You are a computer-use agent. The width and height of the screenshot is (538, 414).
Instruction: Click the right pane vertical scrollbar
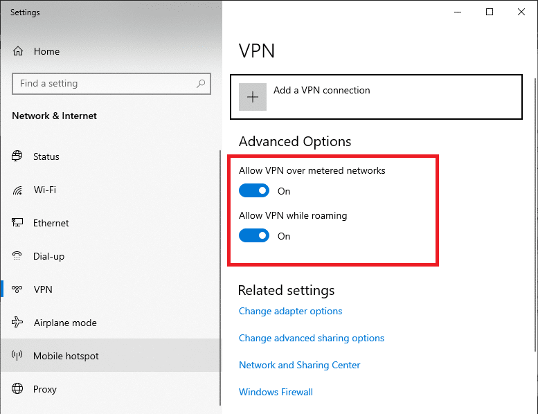click(x=535, y=215)
